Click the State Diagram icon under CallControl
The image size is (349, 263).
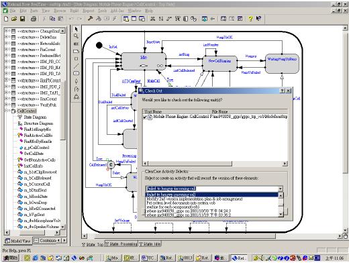point(20,117)
